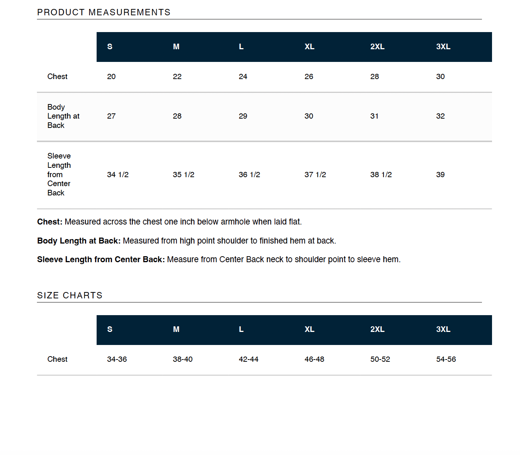Select the 2XL column header in product measurements
The image size is (520, 455).
pyautogui.click(x=377, y=47)
